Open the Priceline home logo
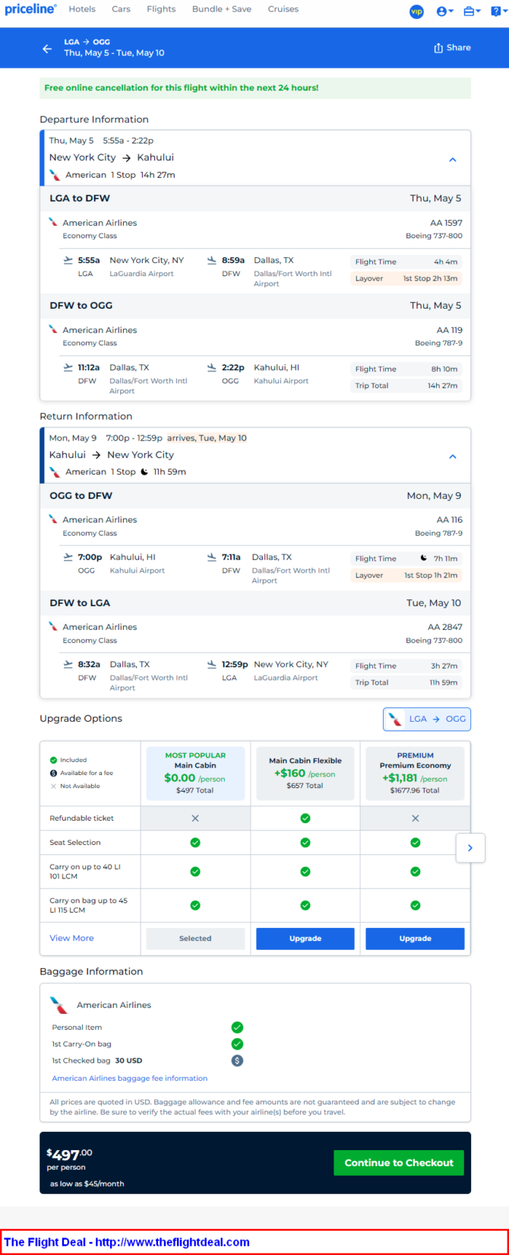The height and width of the screenshot is (1255, 509). click(x=30, y=9)
